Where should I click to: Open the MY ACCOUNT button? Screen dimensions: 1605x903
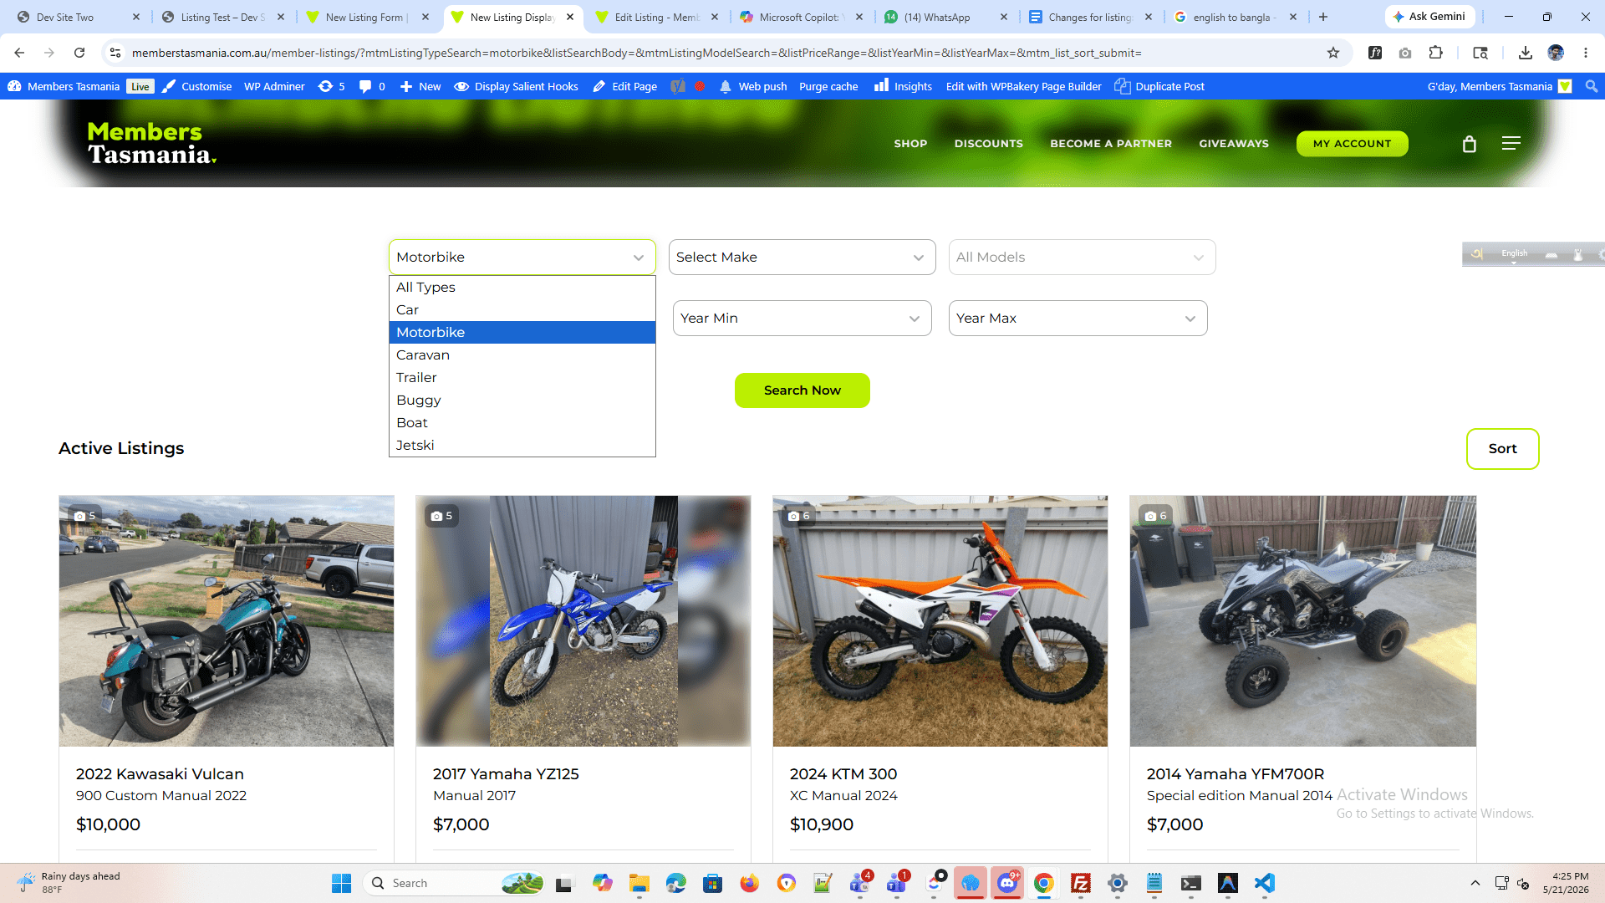click(1352, 144)
